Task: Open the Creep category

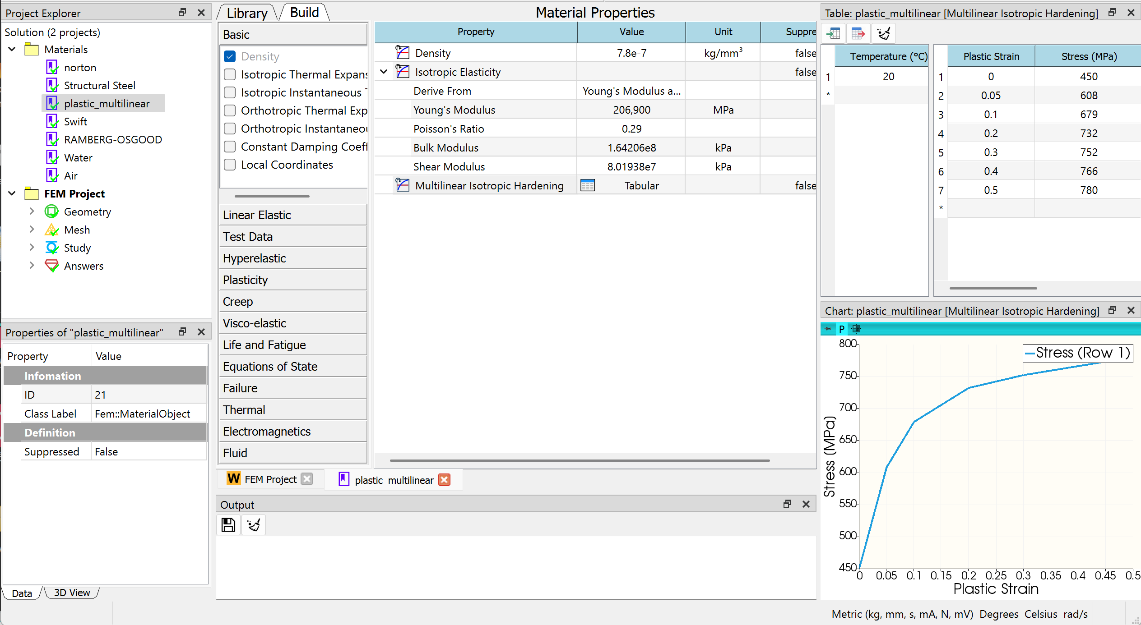Action: point(293,302)
